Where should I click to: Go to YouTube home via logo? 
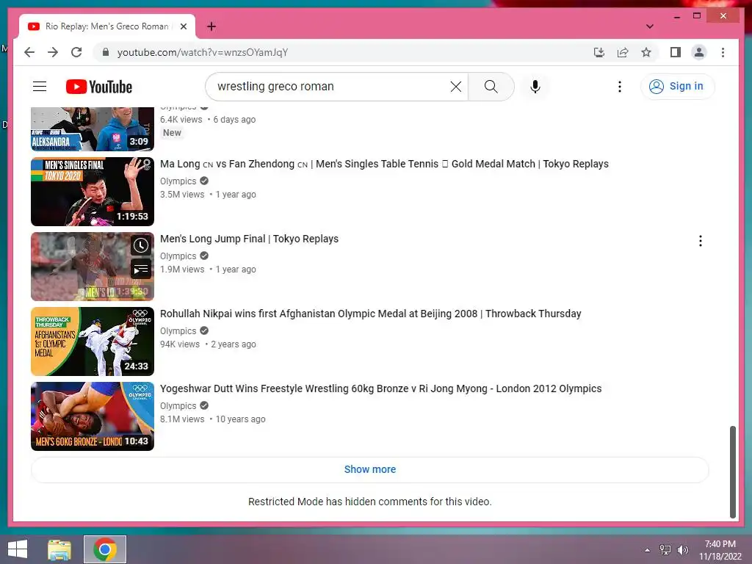pyautogui.click(x=99, y=87)
